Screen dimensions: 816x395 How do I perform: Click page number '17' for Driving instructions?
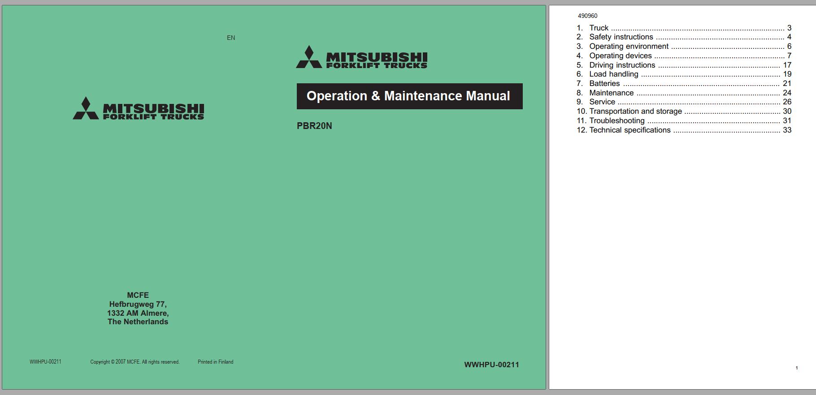click(x=787, y=65)
